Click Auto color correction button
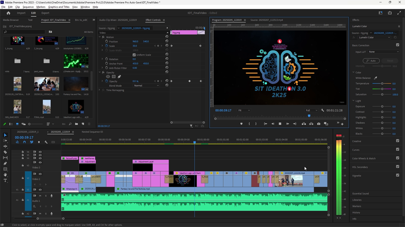This screenshot has height=227, width=405. tap(371, 61)
